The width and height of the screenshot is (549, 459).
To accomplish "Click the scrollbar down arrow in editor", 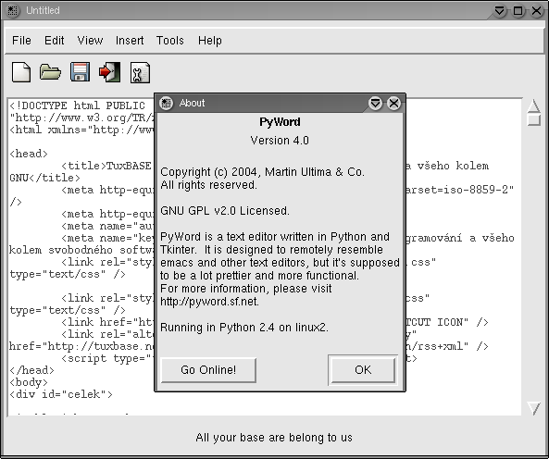I will (534, 409).
